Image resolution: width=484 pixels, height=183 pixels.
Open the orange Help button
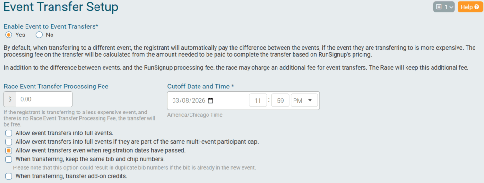point(469,7)
